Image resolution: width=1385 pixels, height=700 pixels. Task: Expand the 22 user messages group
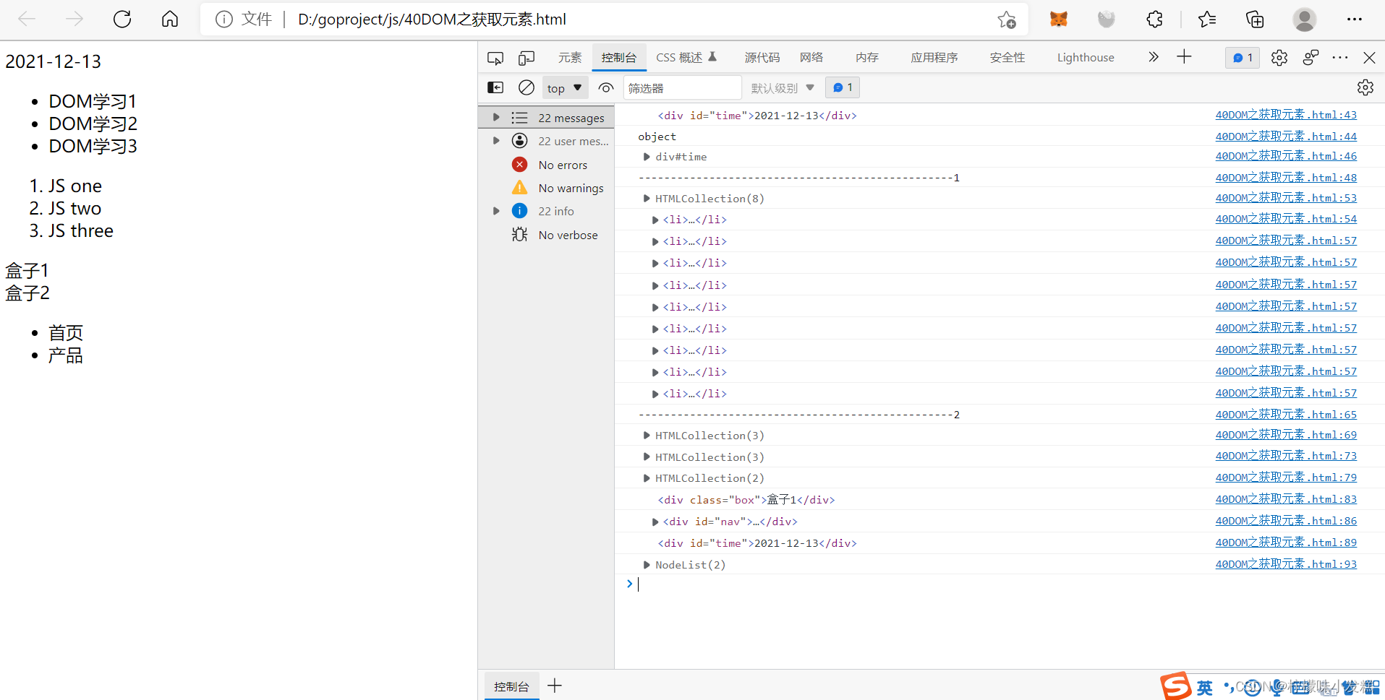496,140
